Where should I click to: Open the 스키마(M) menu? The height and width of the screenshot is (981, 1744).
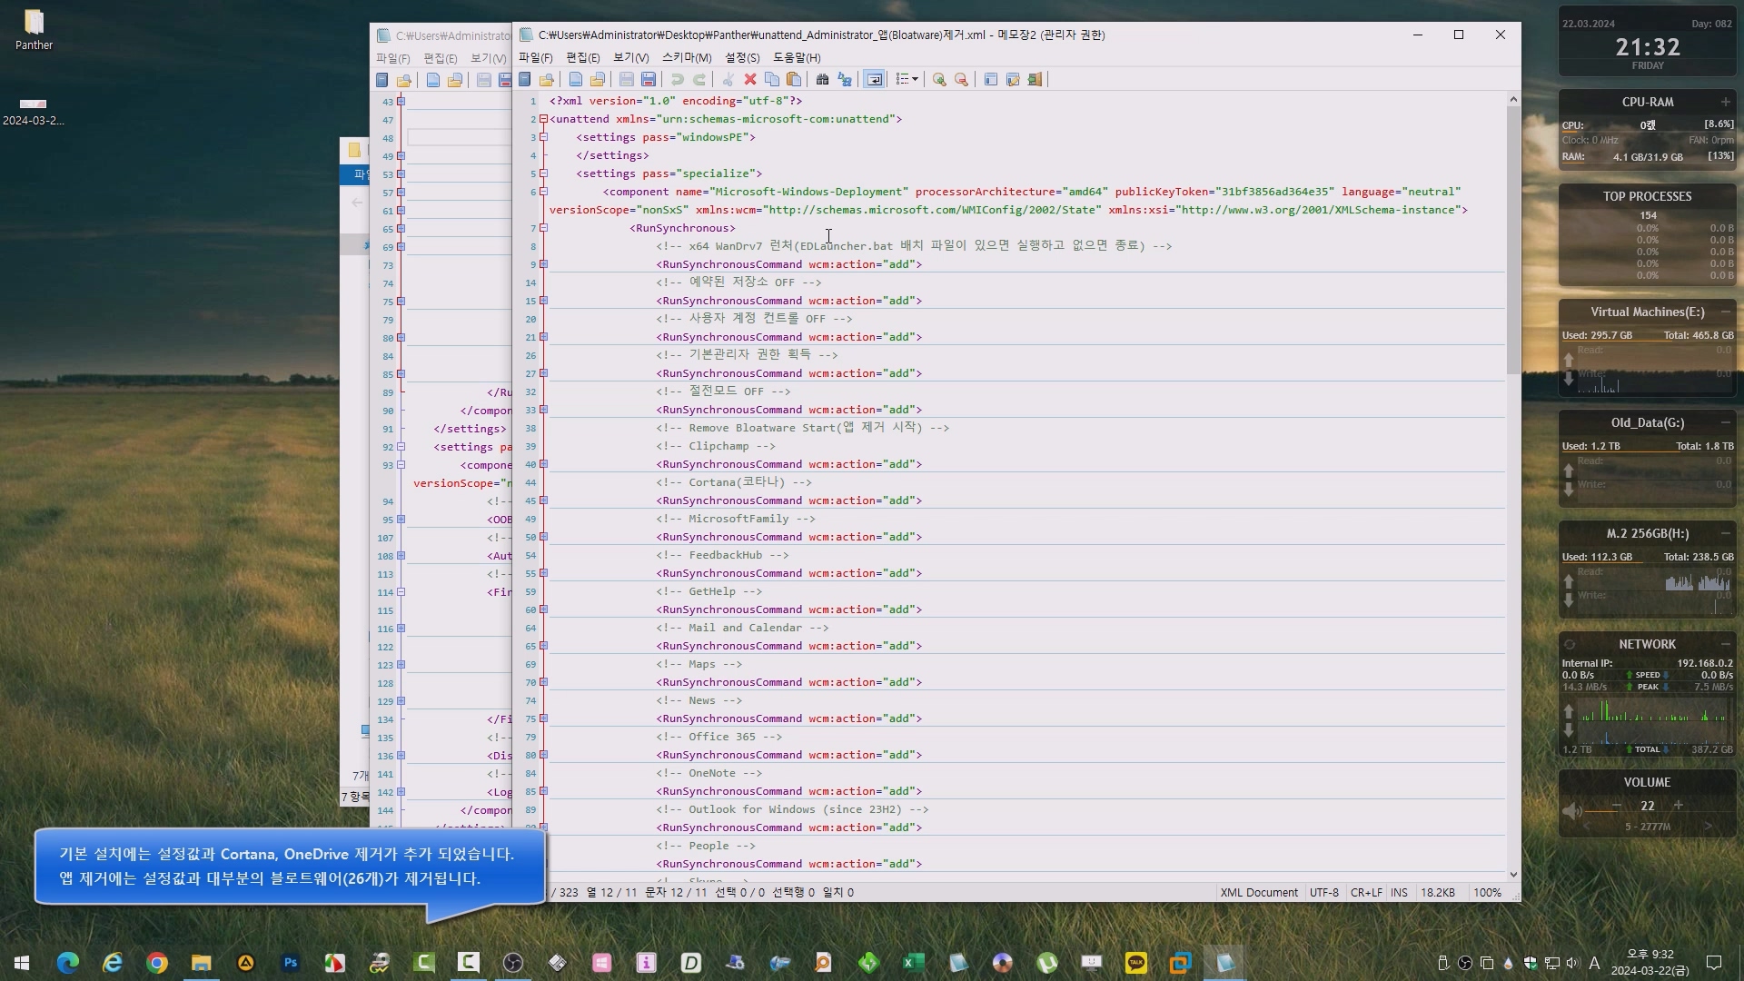click(x=687, y=57)
